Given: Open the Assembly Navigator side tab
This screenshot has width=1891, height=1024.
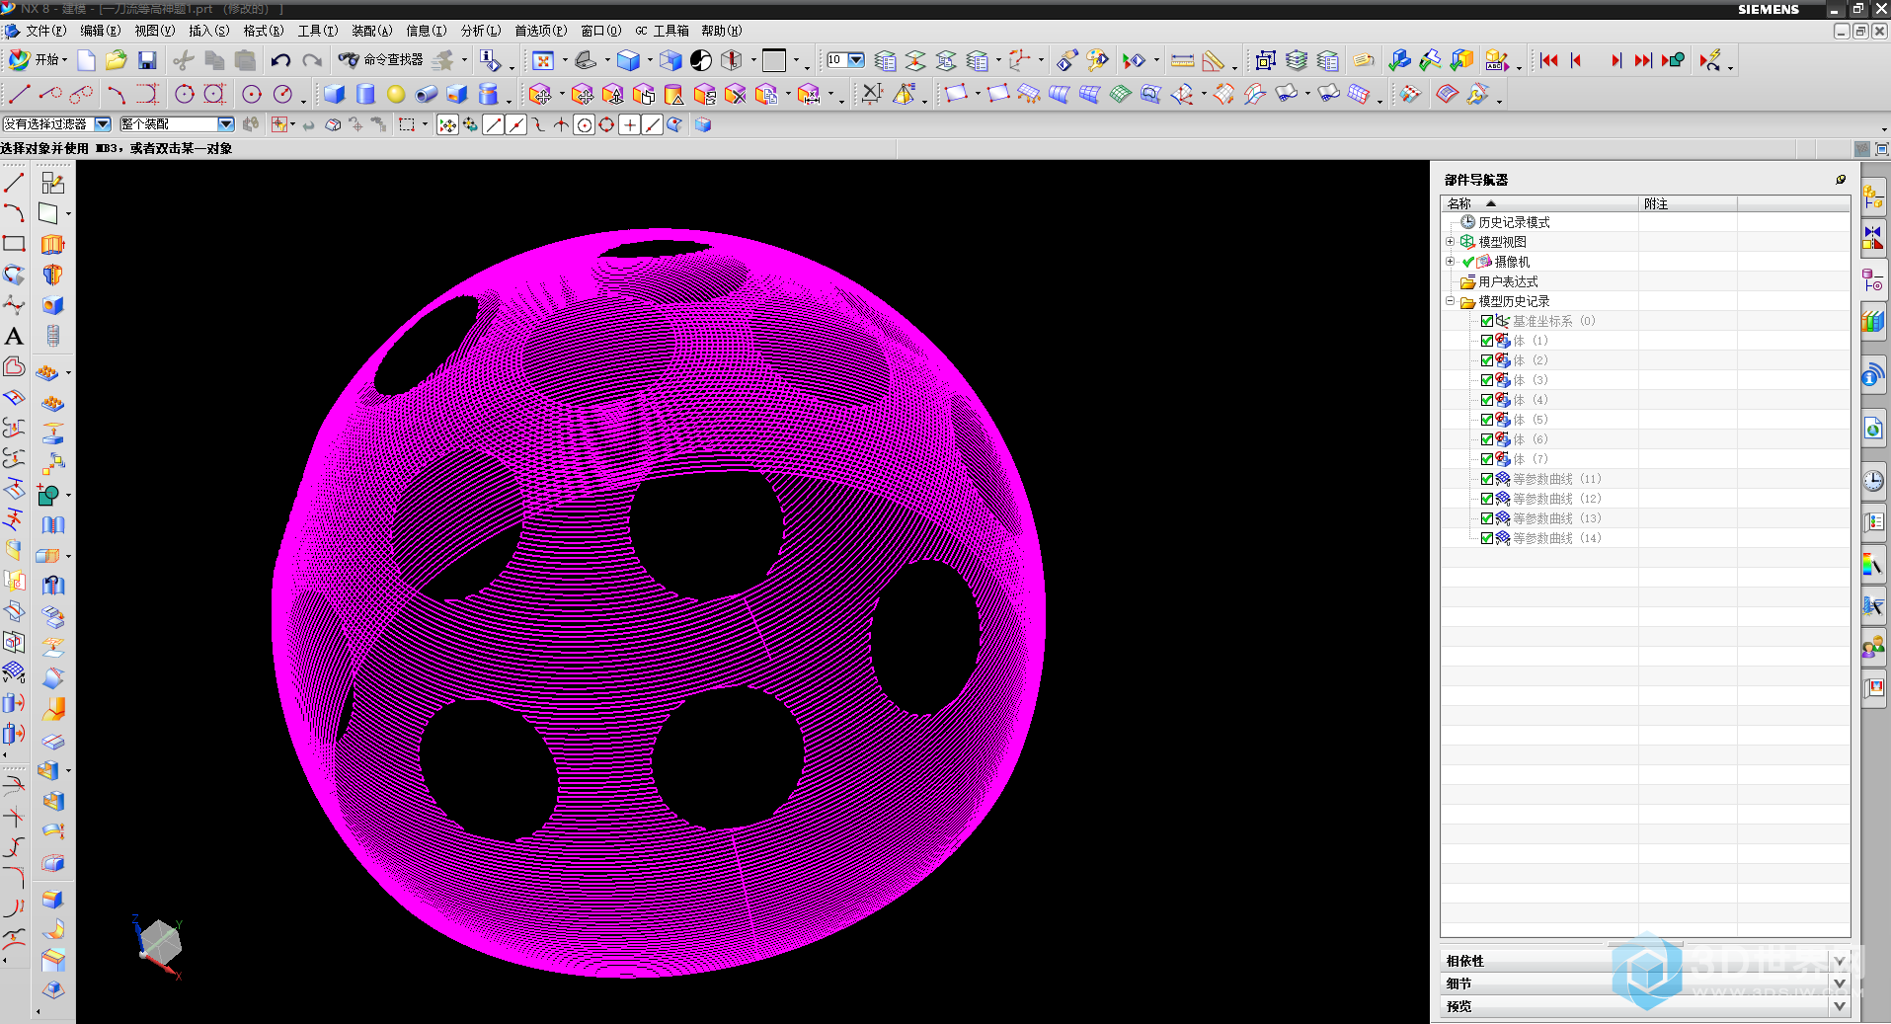Looking at the screenshot, I should 1873,197.
